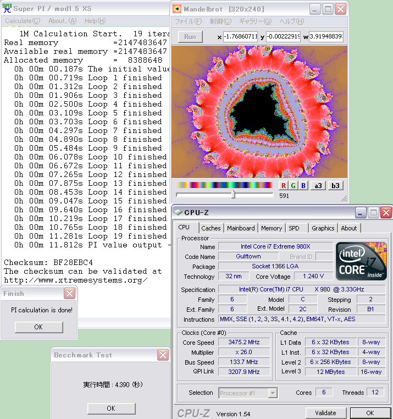The image size is (393, 419).
Task: Click the color palette gradient bar
Action: [224, 185]
